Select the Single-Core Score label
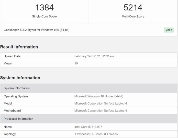The height and width of the screenshot is (138, 178). pyautogui.click(x=44, y=16)
